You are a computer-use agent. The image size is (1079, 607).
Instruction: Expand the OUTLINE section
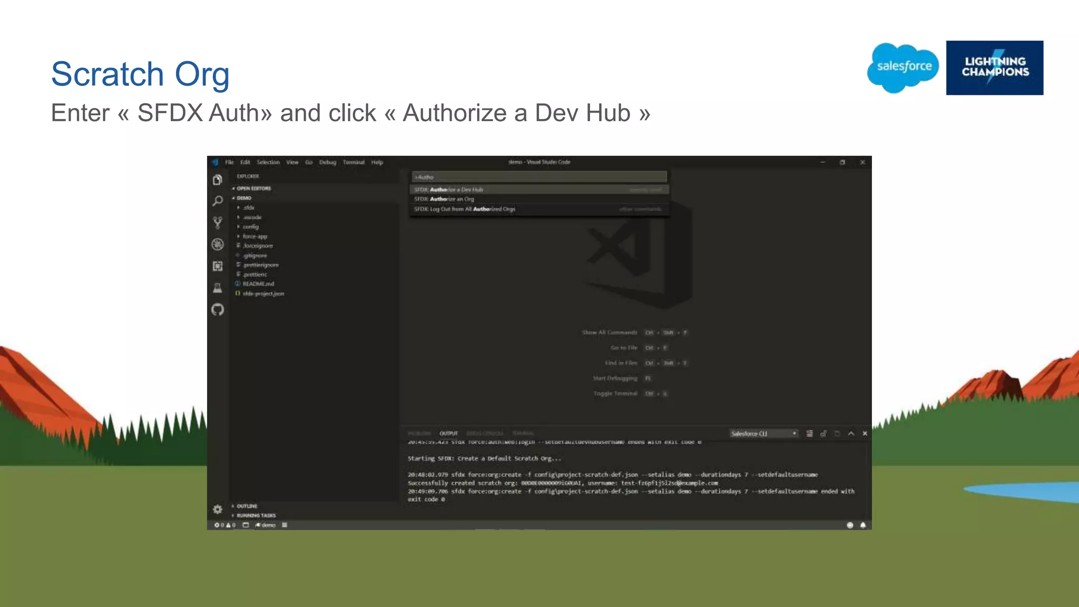click(x=315, y=506)
